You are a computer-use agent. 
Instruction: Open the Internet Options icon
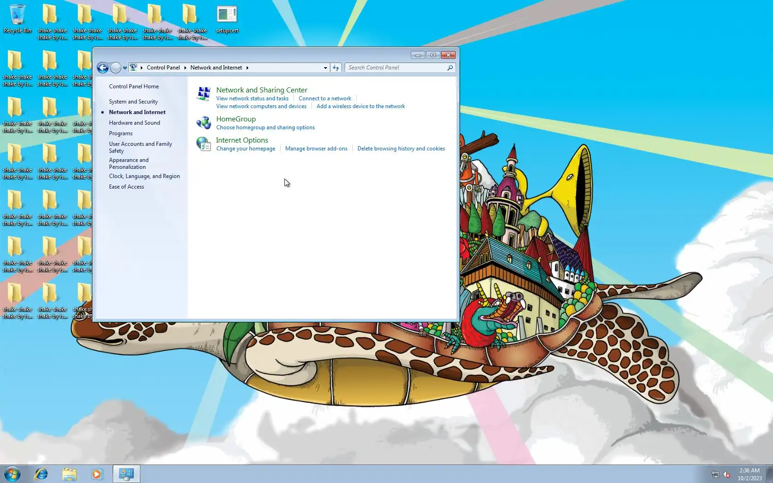[x=203, y=144]
